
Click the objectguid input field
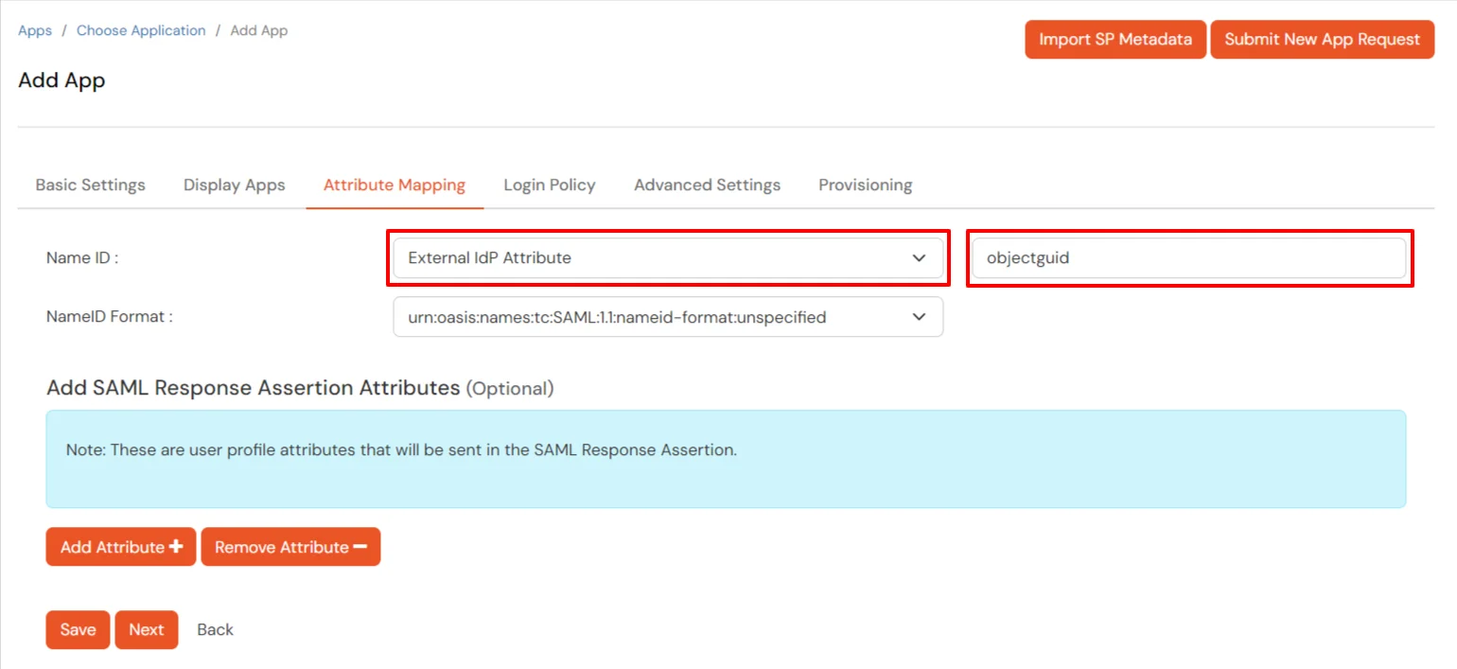(1189, 257)
